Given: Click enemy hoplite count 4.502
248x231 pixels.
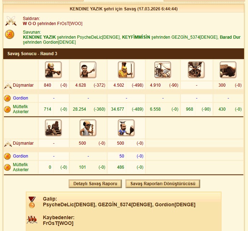Looking at the screenshot, I should [119, 85].
